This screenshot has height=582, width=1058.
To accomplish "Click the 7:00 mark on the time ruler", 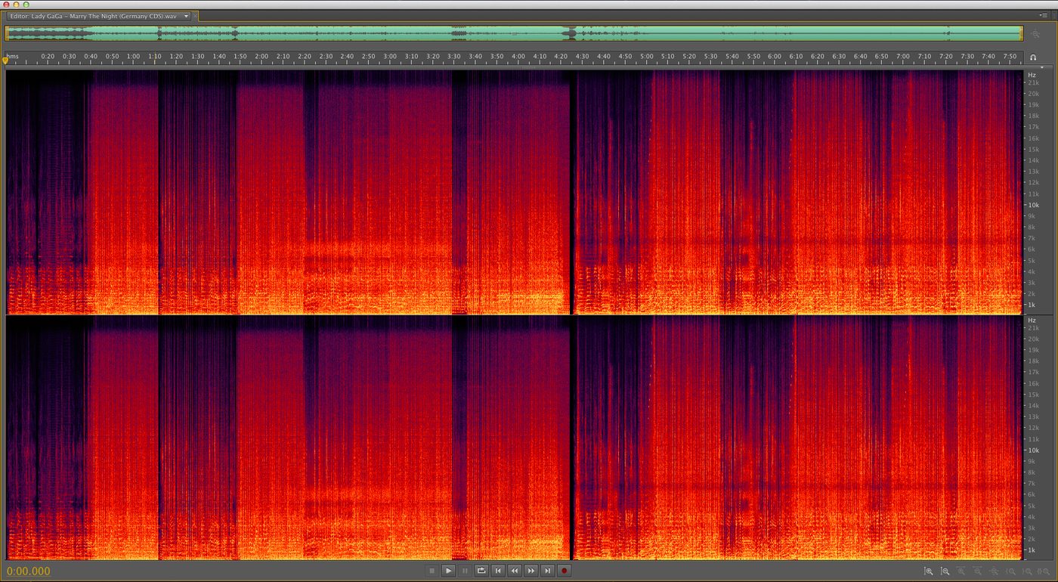I will tap(903, 57).
